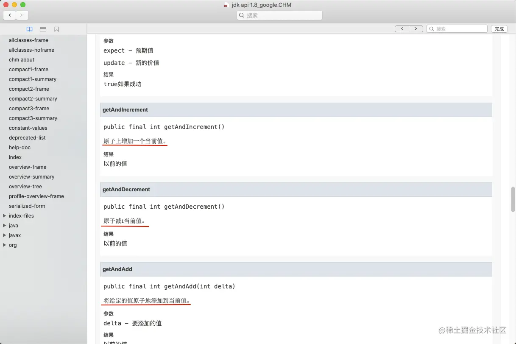Click the update – 新的价值 parameter line
Screen dimensions: 516x344
(131, 63)
